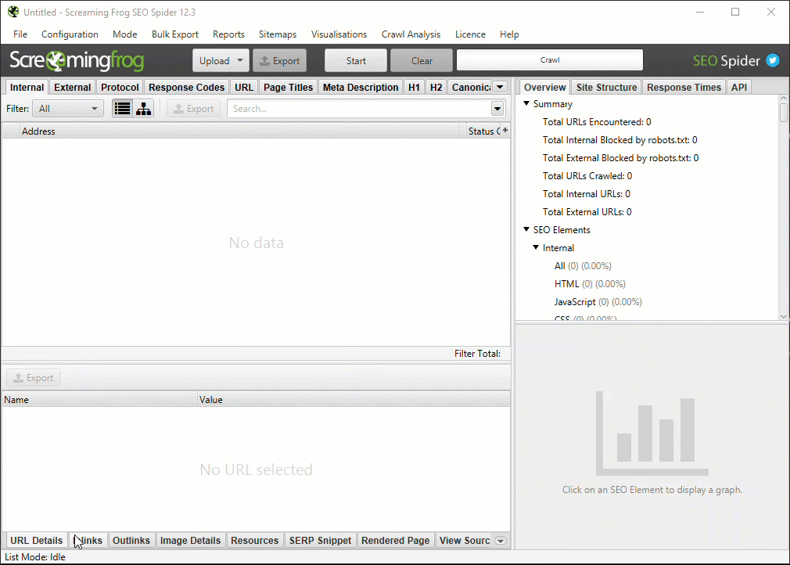This screenshot has width=790, height=565.
Task: Switch to the Response Codes tab
Action: pyautogui.click(x=186, y=88)
